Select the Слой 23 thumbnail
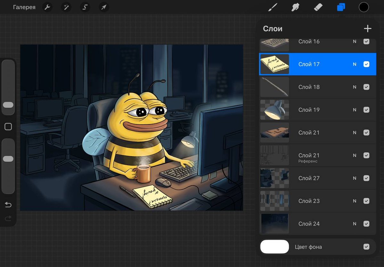The image size is (384, 267). (x=274, y=201)
